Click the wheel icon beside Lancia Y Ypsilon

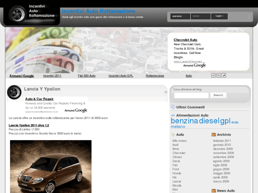coord(14,92)
